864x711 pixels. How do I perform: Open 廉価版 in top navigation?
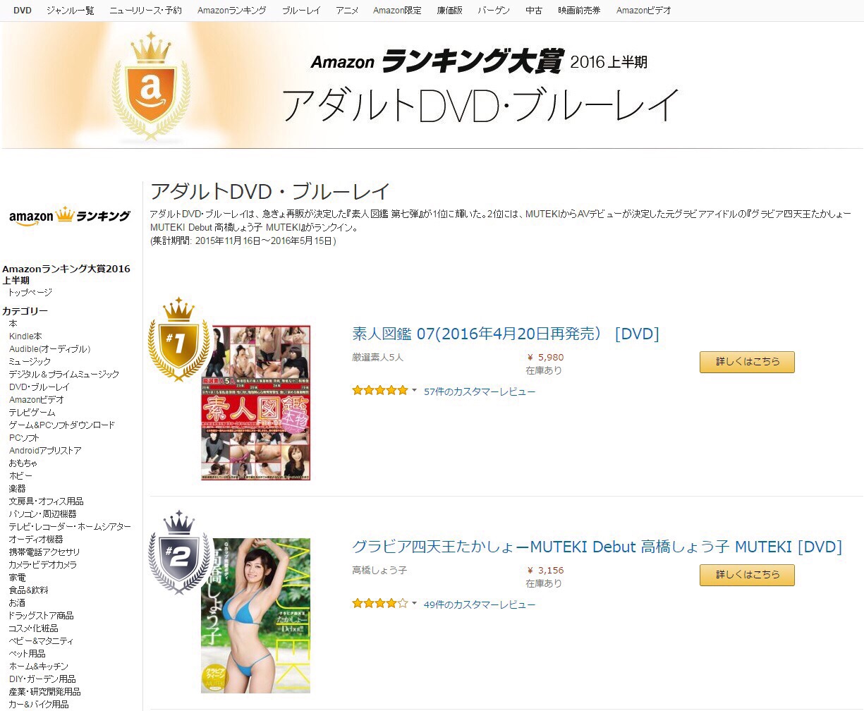coord(449,11)
